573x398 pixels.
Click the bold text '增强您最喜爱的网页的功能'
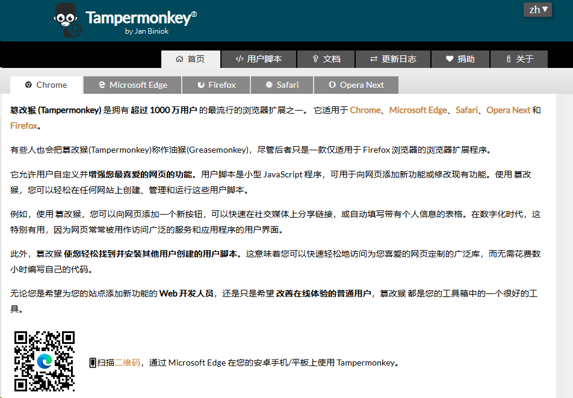click(x=140, y=174)
